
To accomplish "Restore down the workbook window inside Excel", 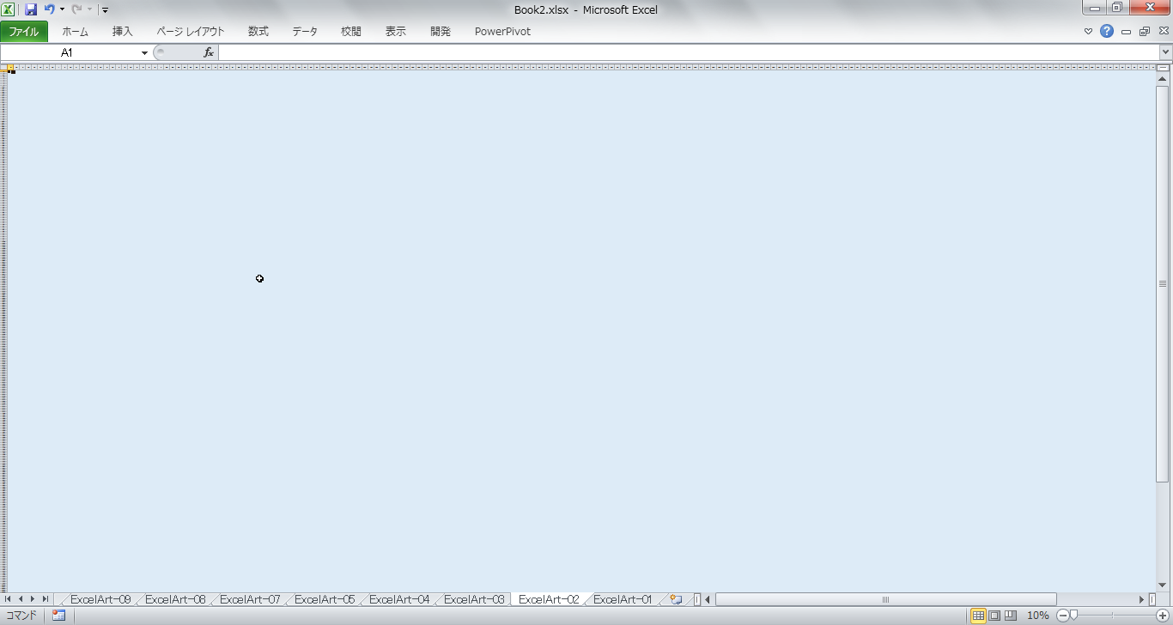I will [1145, 32].
